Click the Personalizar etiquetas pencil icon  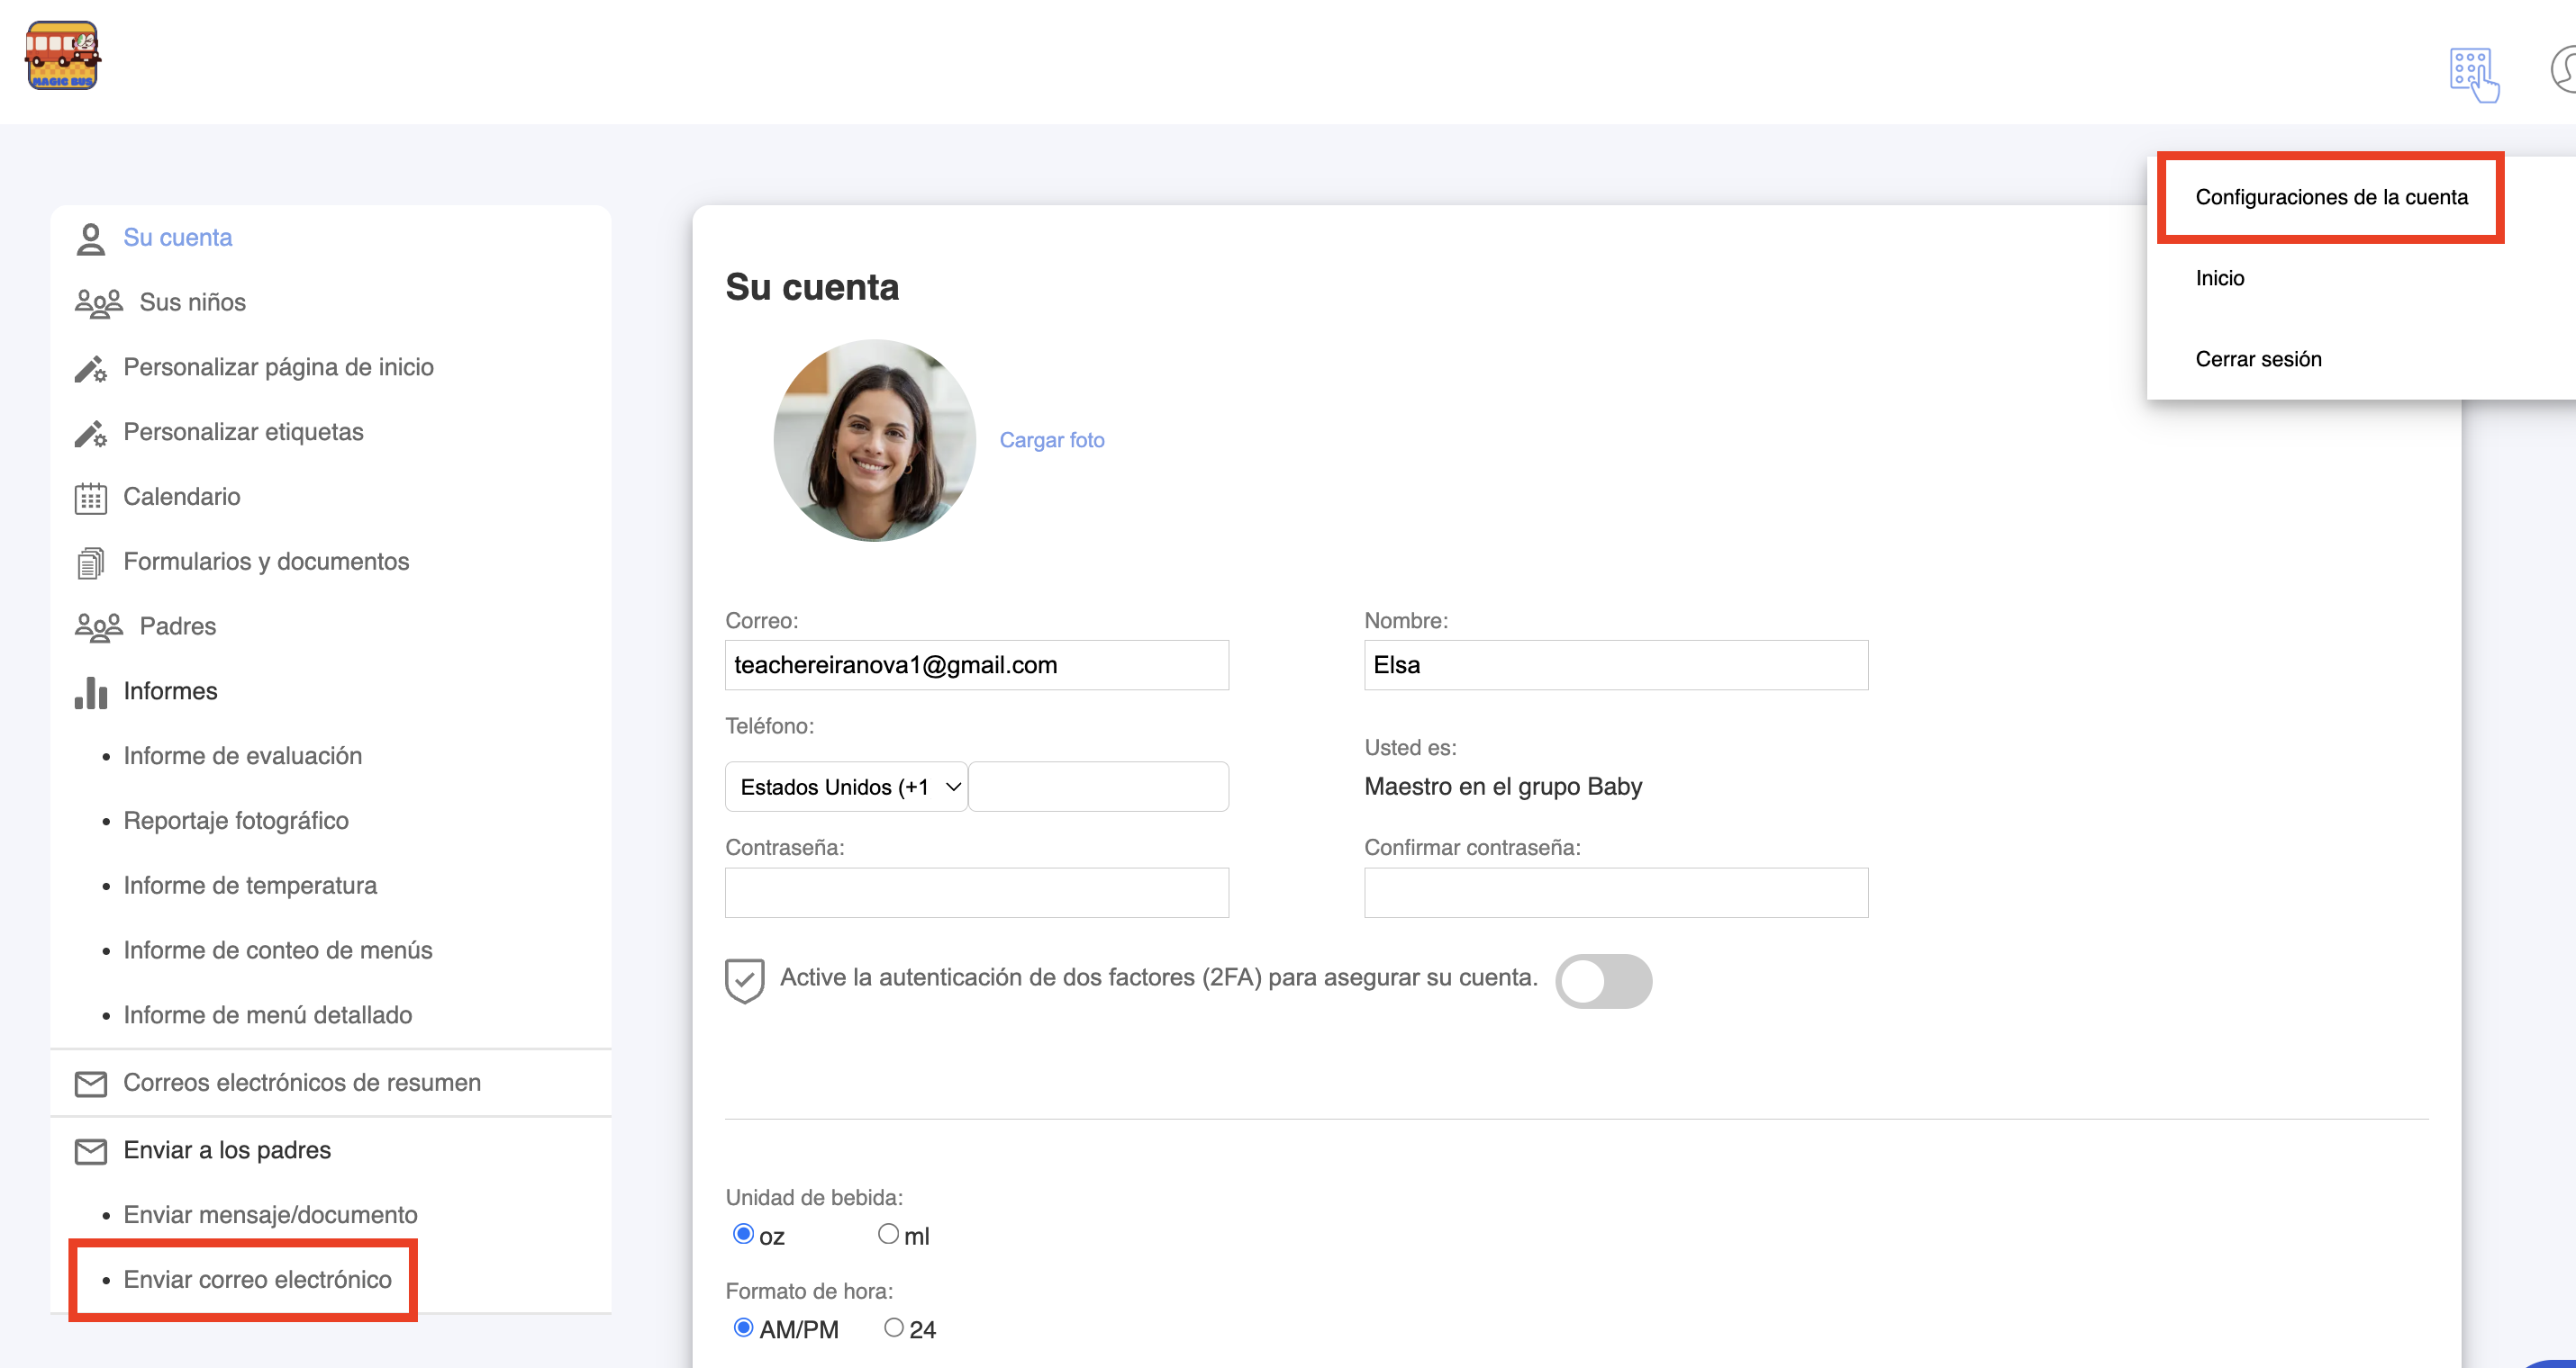point(90,433)
